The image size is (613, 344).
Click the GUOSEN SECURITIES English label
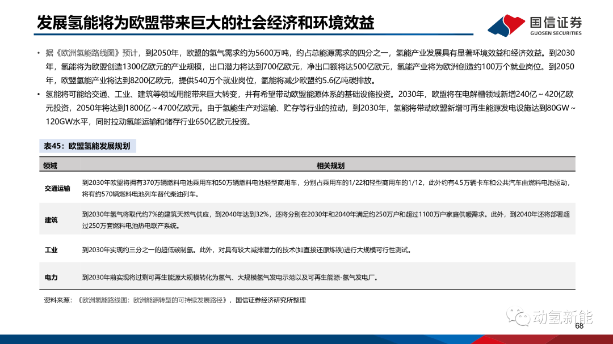(x=556, y=33)
